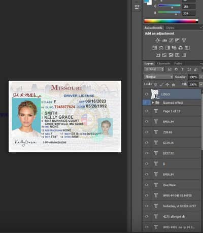
Task: Click the Lock all padlock icon
Action: [x=173, y=84]
